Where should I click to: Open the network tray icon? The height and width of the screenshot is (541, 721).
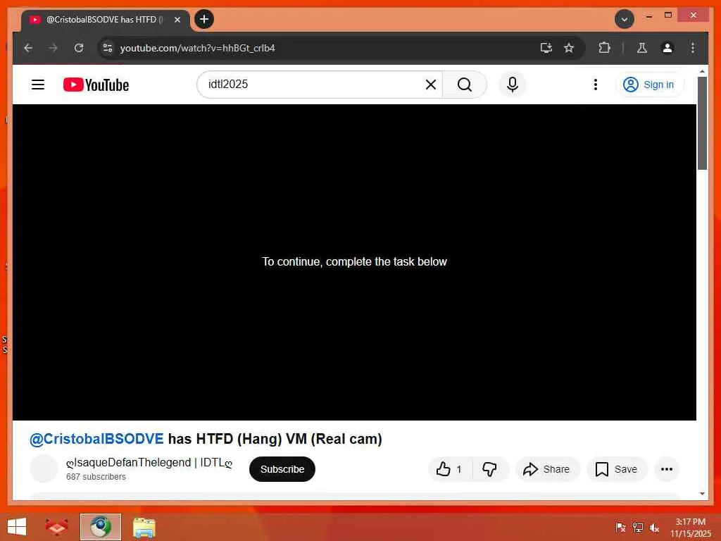(x=637, y=527)
